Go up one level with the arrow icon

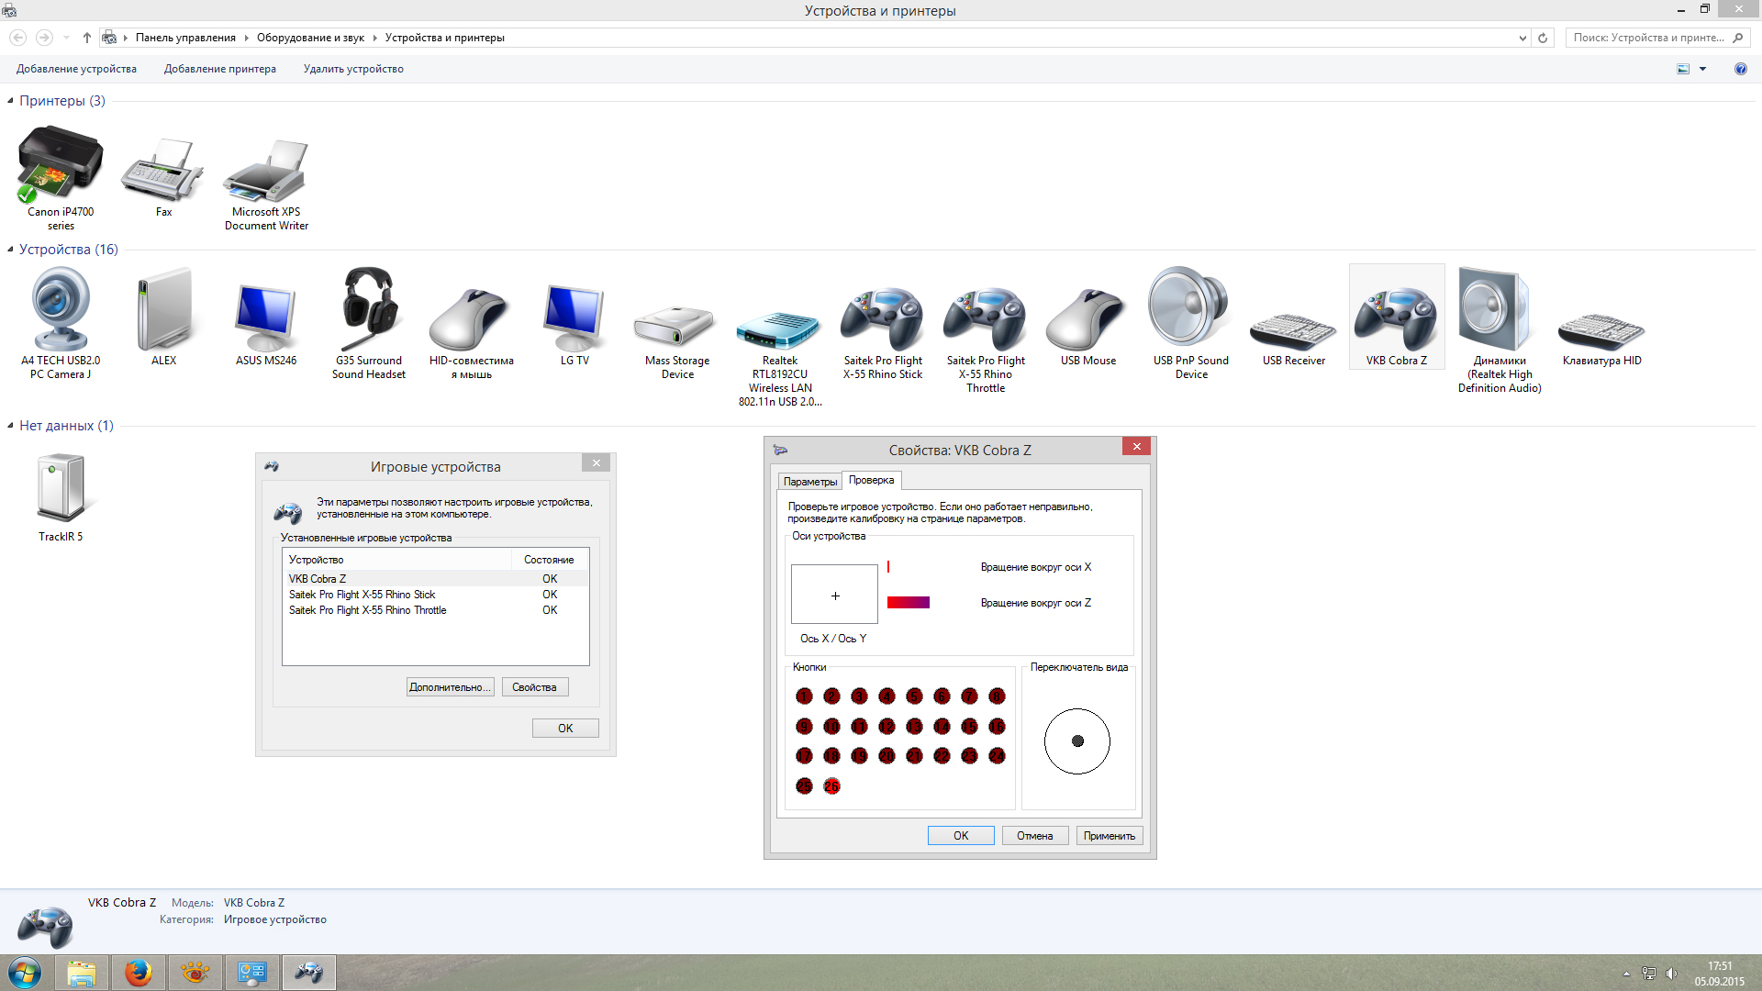[86, 38]
